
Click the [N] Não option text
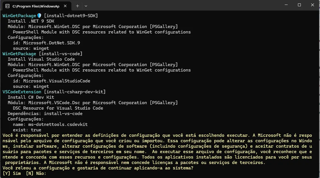pos(36,173)
